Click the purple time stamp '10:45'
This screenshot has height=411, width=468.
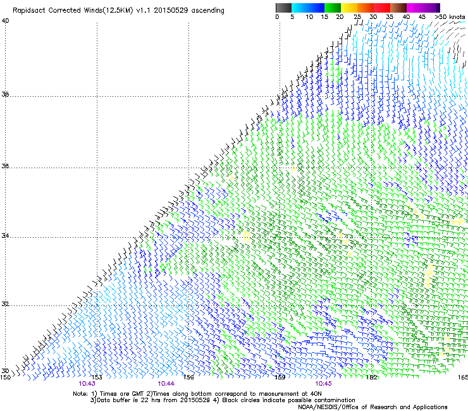323,384
